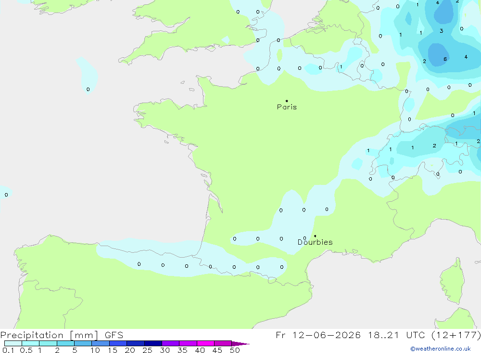Pick the 40–45 mm magenta legend swatch
Viewport: 481px width, 353px height.
(205, 343)
